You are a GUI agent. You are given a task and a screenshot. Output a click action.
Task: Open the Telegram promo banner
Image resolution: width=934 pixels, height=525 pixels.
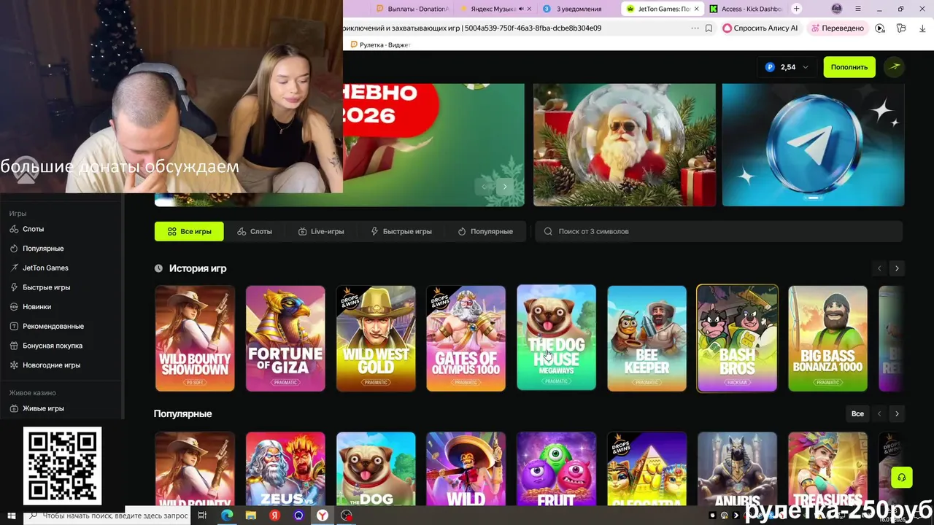(x=813, y=145)
